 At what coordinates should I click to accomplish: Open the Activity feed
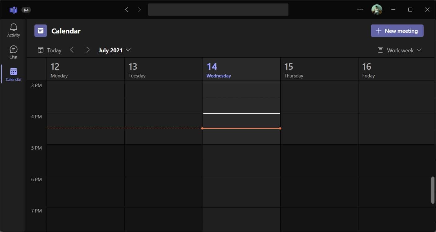click(x=13, y=30)
